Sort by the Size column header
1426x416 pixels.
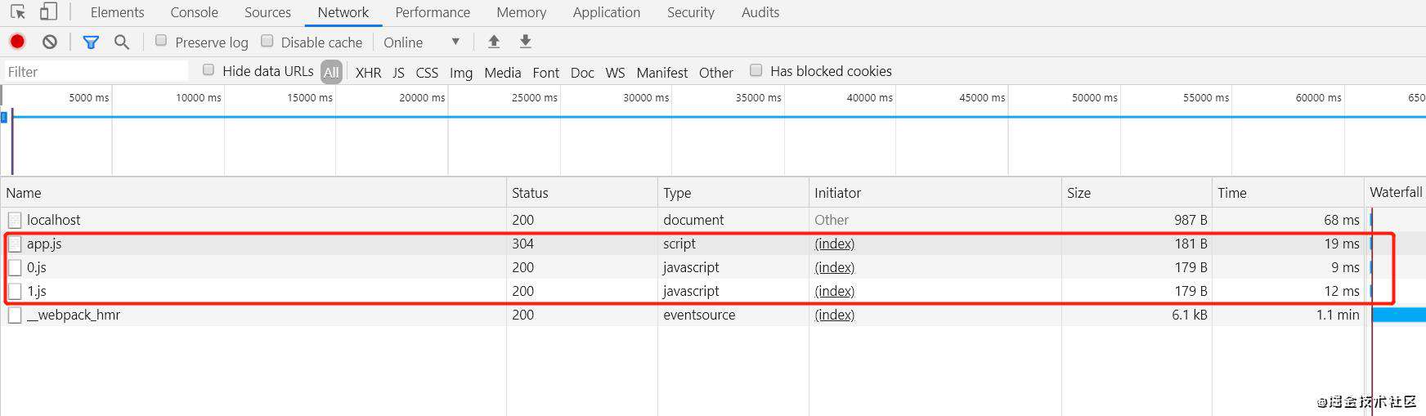tap(1137, 193)
